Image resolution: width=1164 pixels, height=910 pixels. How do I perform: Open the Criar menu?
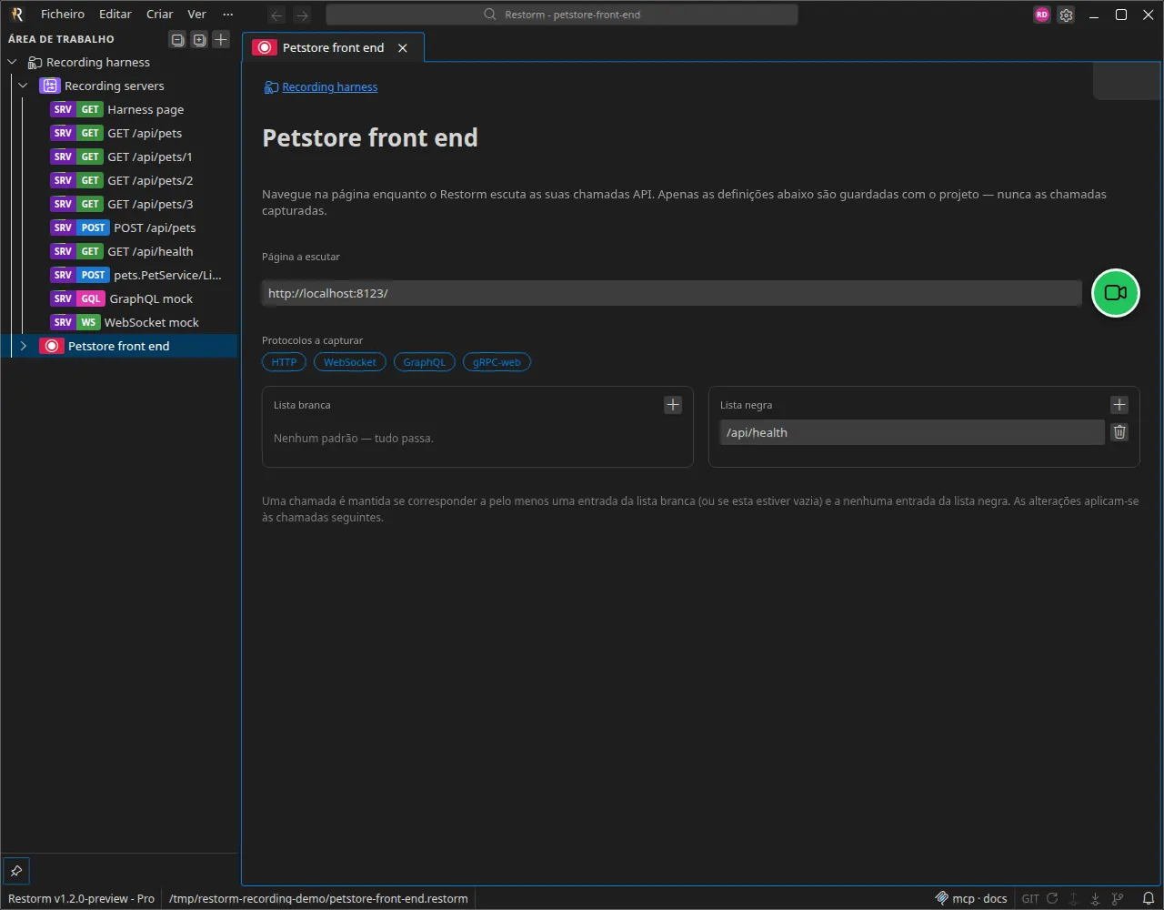point(160,14)
